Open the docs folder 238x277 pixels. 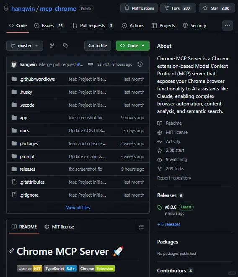24,131
